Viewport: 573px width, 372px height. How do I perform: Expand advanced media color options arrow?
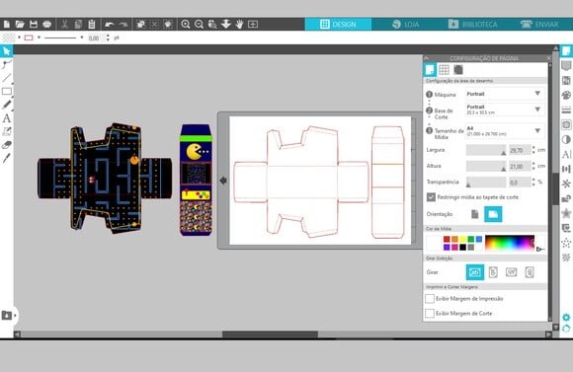pos(540,250)
